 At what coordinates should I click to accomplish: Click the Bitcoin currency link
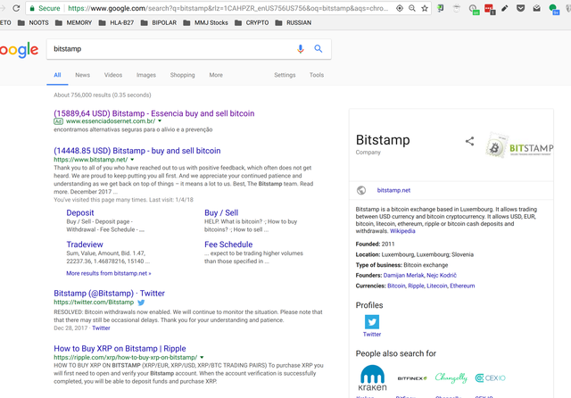[396, 286]
